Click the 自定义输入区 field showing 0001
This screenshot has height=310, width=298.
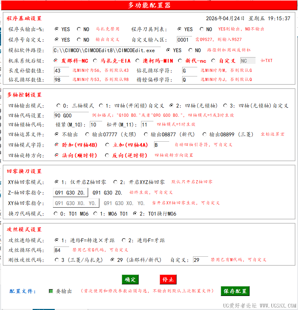(184, 40)
